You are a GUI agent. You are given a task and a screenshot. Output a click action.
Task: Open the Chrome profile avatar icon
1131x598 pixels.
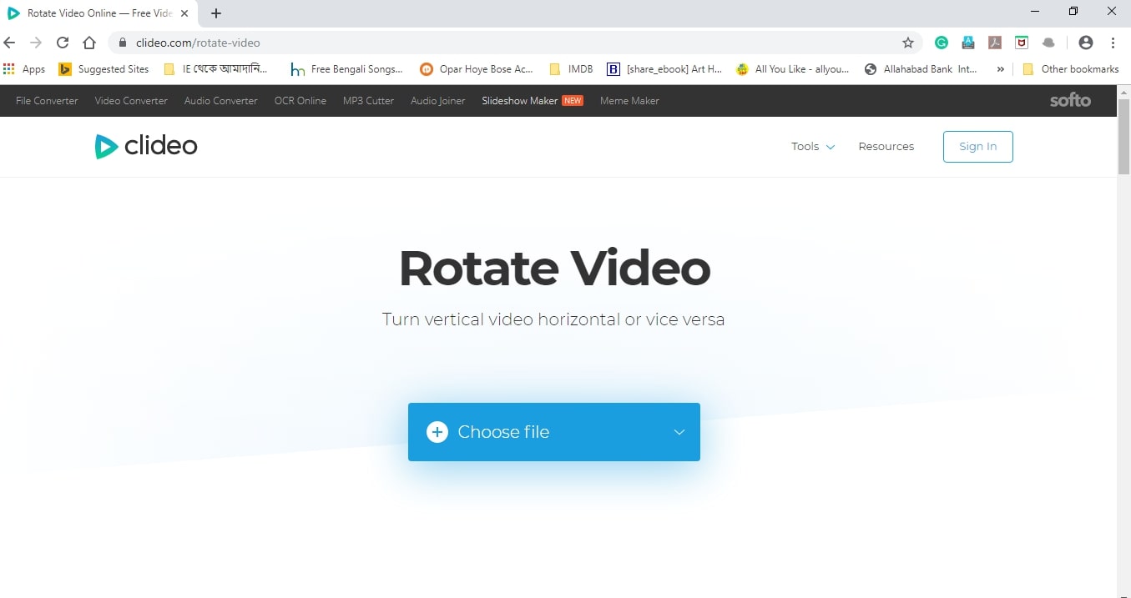1086,43
